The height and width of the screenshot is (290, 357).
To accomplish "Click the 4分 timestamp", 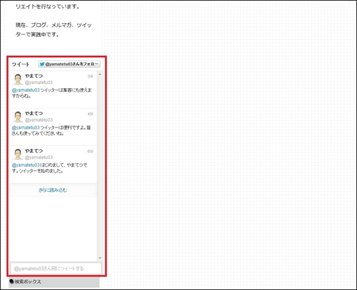I will [90, 114].
